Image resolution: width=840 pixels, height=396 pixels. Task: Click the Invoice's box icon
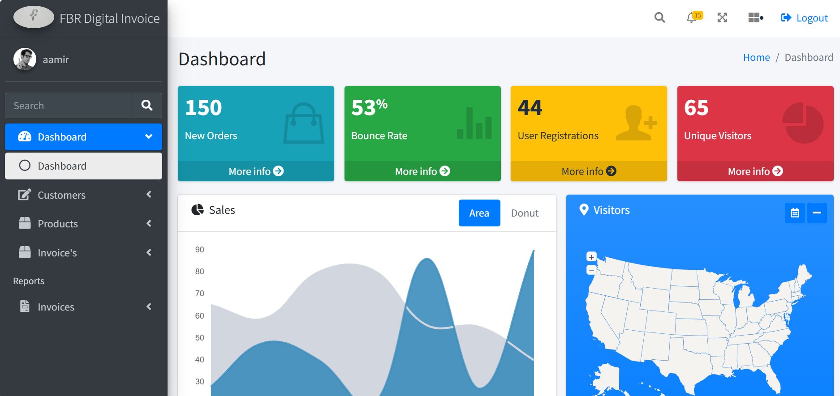pos(25,252)
